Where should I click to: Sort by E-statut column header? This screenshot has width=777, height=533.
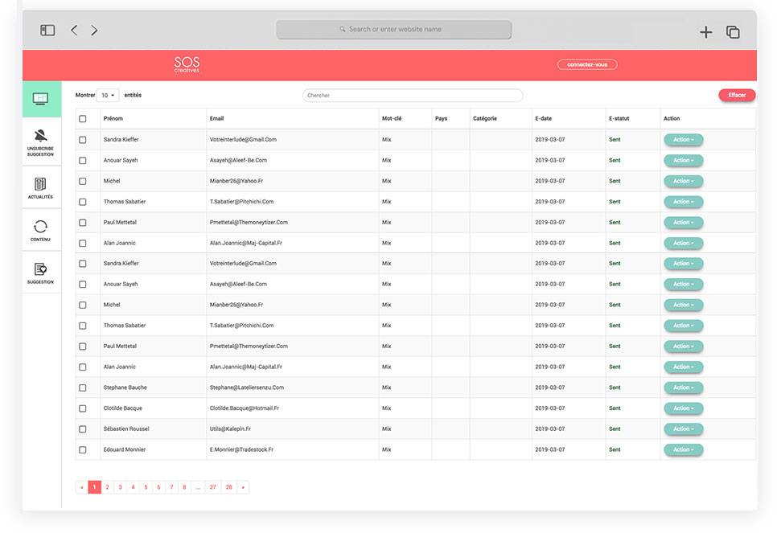coord(619,119)
